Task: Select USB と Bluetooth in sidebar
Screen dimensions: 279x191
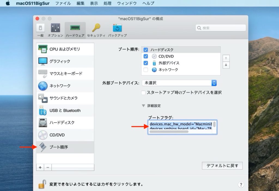Action: click(x=65, y=111)
